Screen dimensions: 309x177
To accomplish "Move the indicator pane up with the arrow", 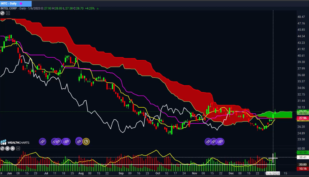I will click(x=12, y=148).
